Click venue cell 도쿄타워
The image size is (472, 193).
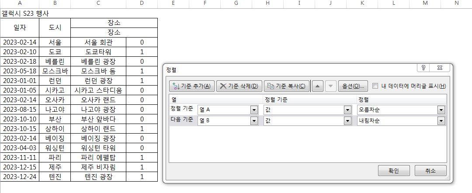98,52
